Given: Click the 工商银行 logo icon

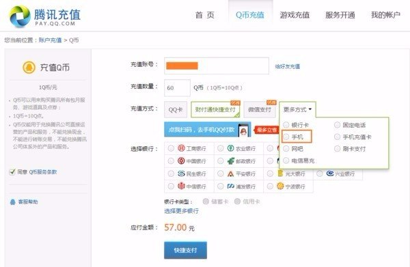Looking at the screenshot, I should 181,148.
